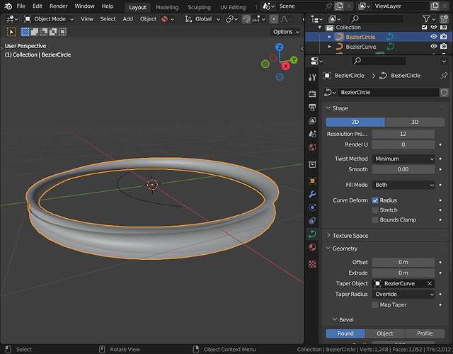Open the Window menu
The height and width of the screenshot is (354, 453).
pyautogui.click(x=84, y=6)
